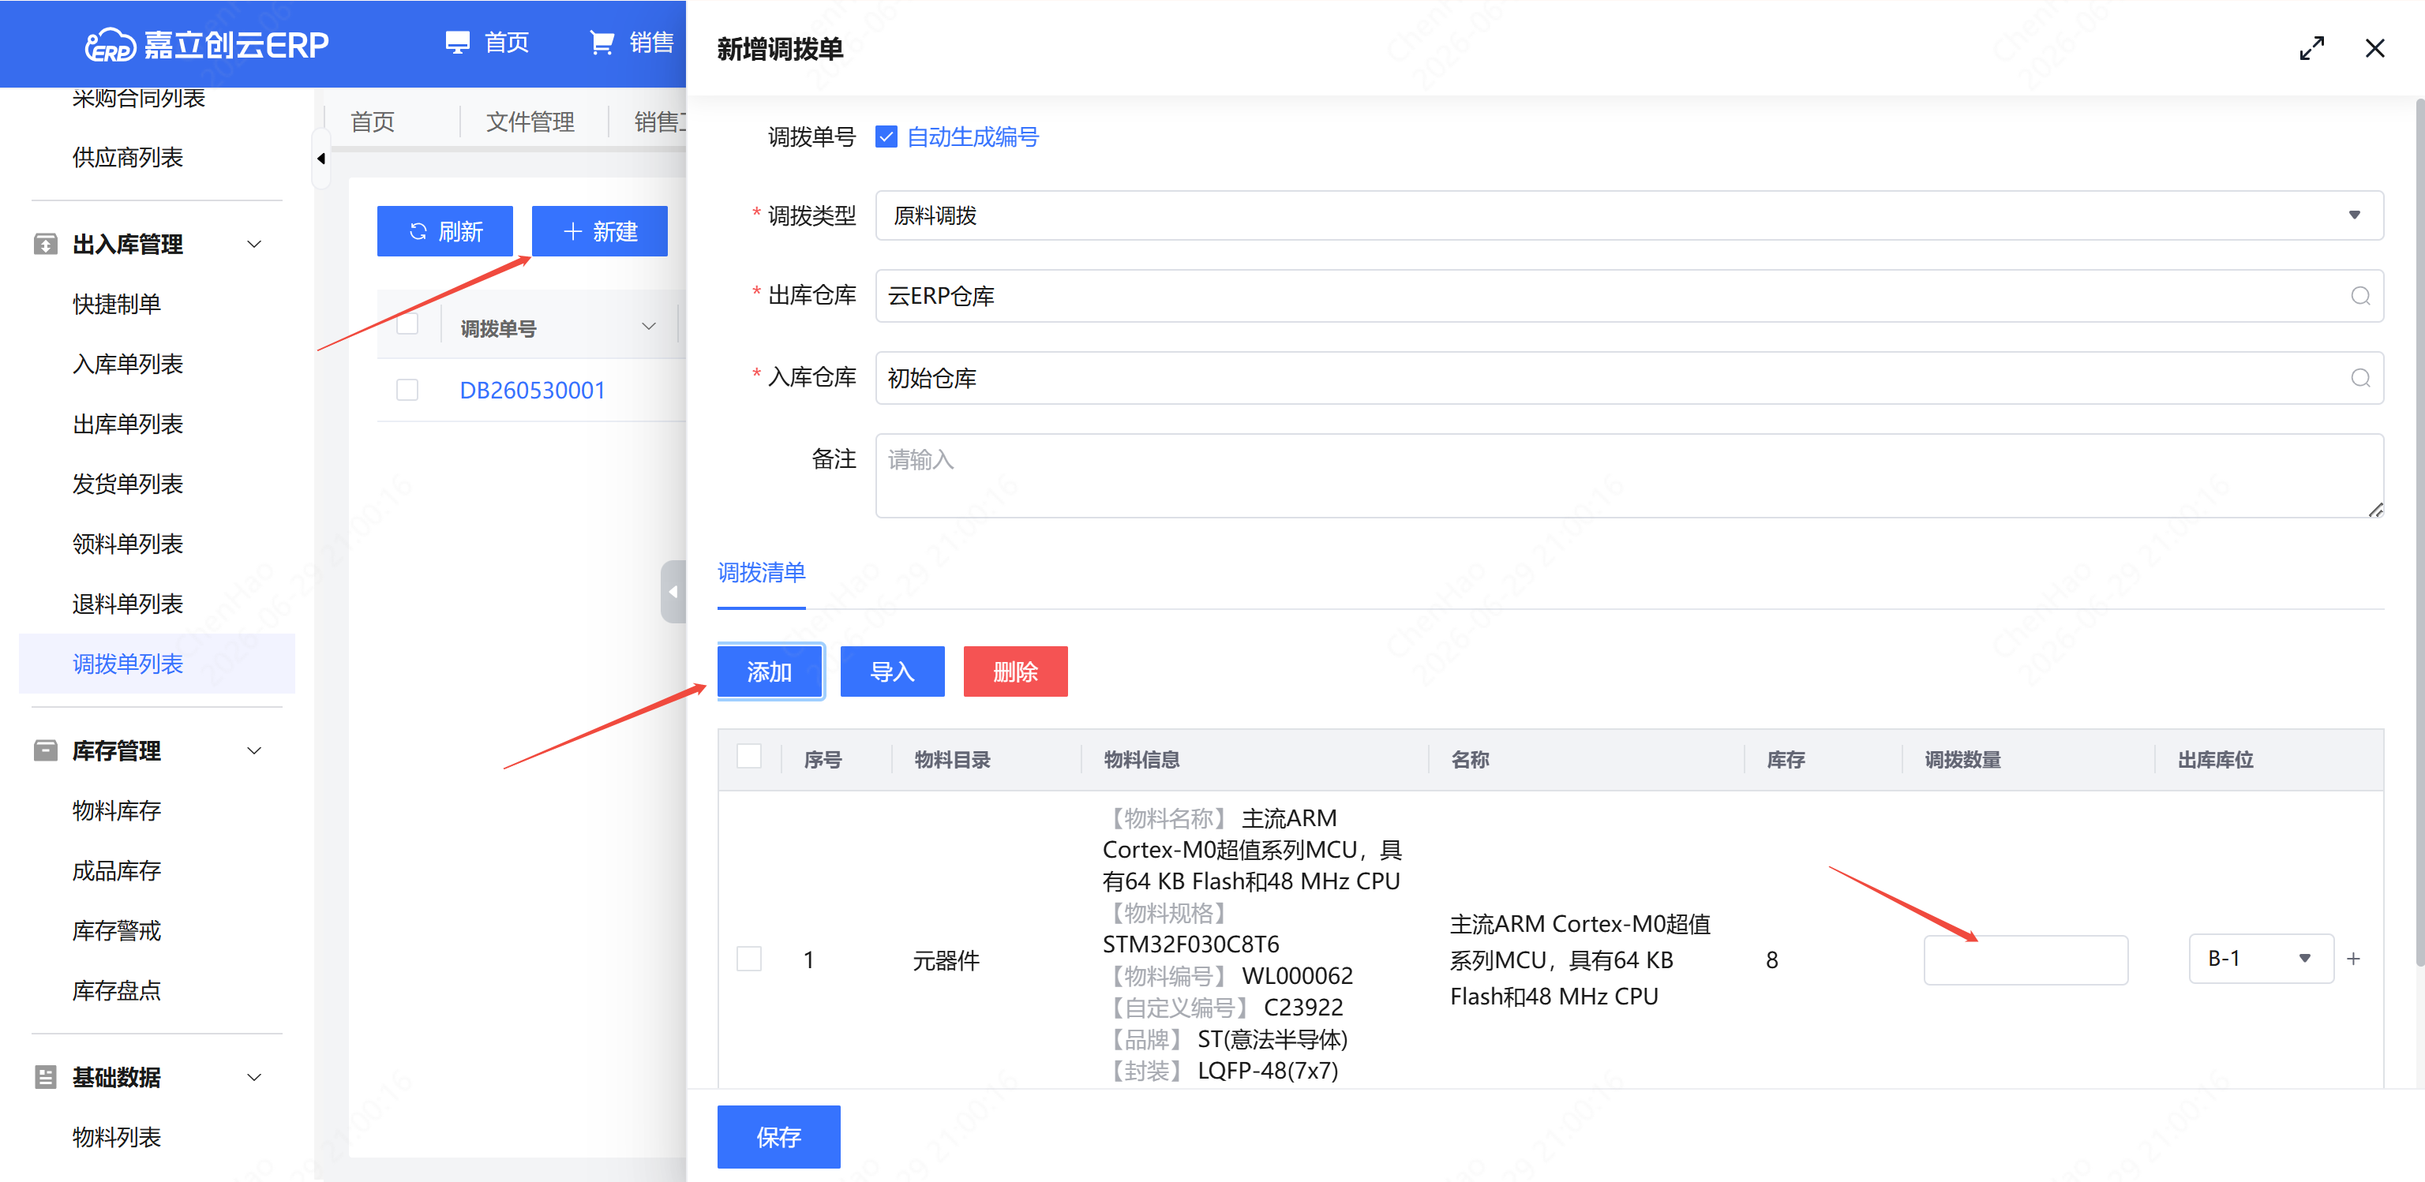Switch to the 调拨清单 tab
Viewport: 2425px width, 1182px height.
click(762, 573)
